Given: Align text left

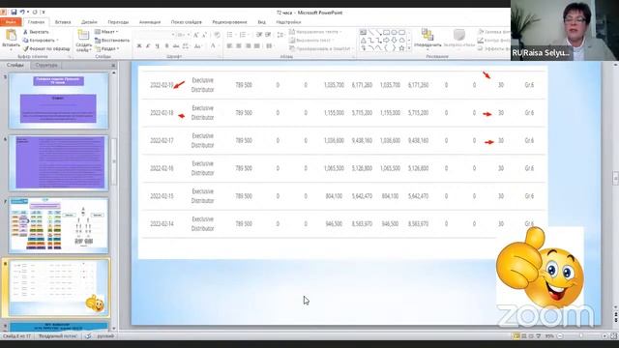Looking at the screenshot, I should pos(229,46).
